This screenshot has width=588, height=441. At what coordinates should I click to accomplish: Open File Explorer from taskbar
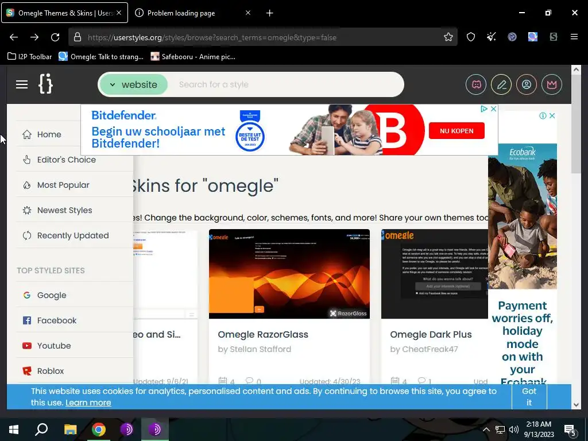pos(70,430)
